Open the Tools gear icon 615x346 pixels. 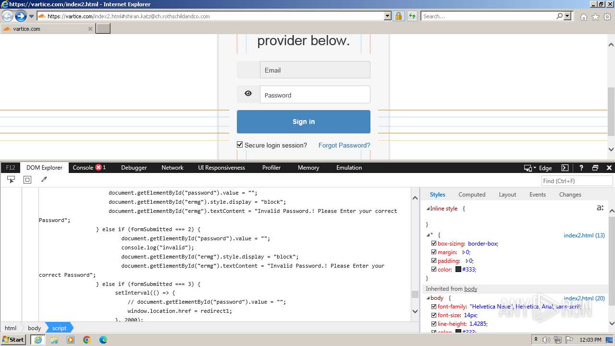pyautogui.click(x=607, y=17)
